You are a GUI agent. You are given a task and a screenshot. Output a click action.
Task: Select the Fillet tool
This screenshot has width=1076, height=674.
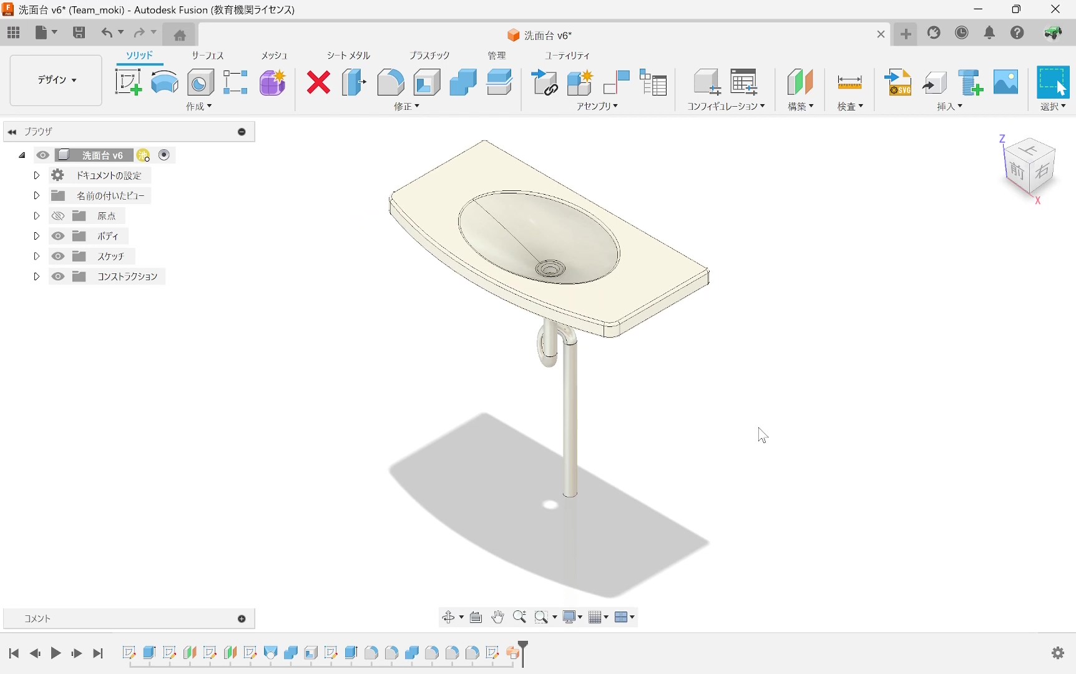click(x=391, y=82)
